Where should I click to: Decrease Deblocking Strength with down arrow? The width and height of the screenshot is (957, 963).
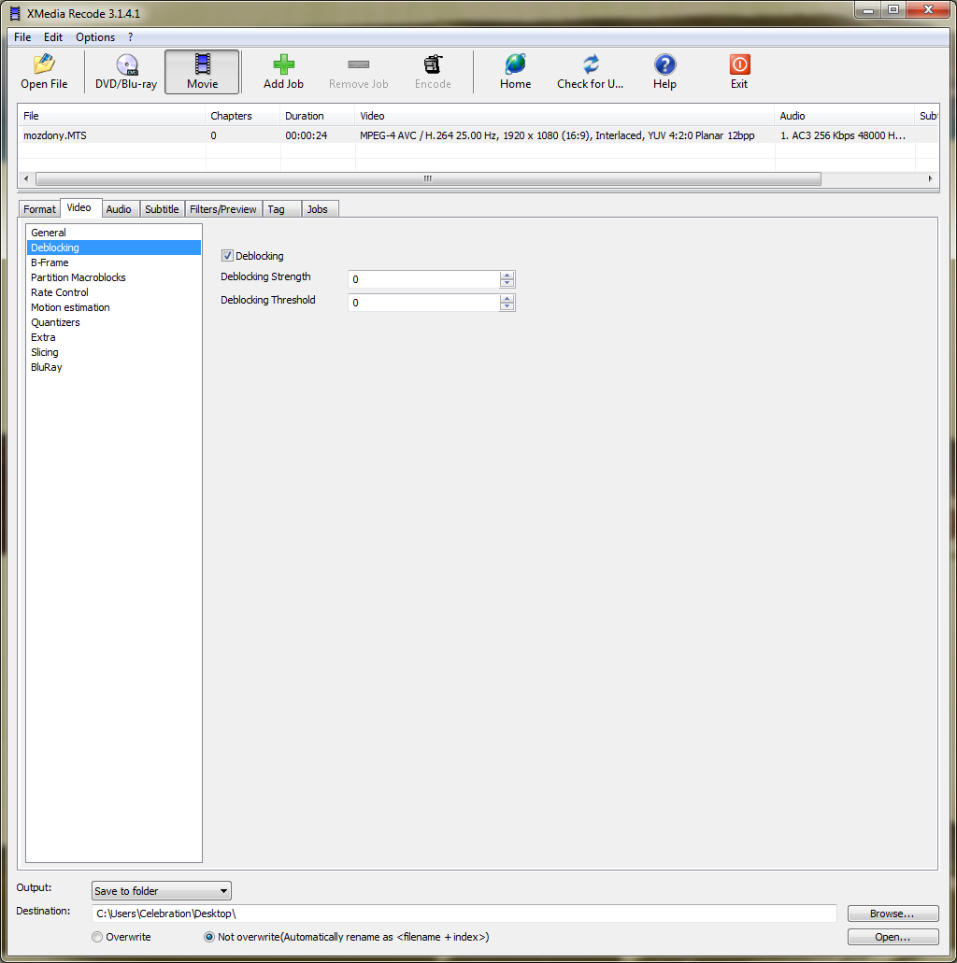click(507, 282)
